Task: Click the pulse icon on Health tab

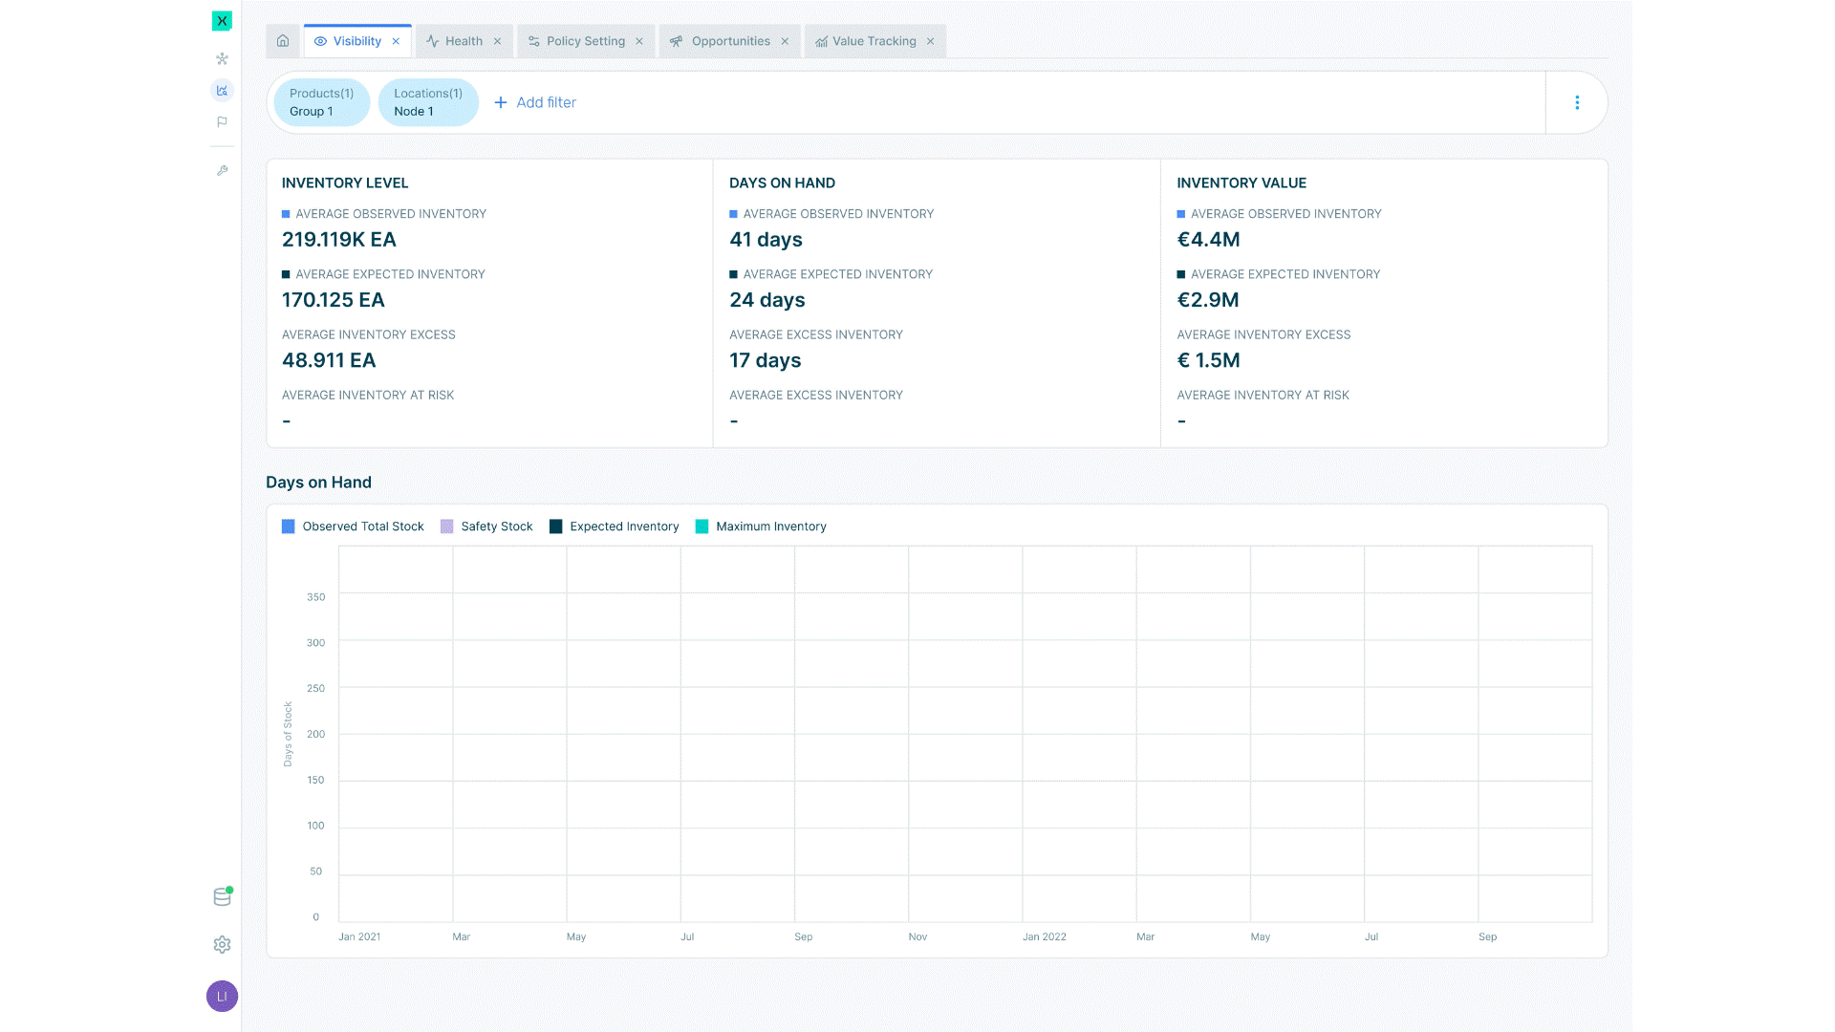Action: tap(433, 41)
